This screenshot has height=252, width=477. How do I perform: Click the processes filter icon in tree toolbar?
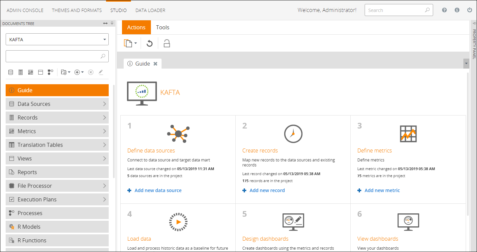coord(50,72)
